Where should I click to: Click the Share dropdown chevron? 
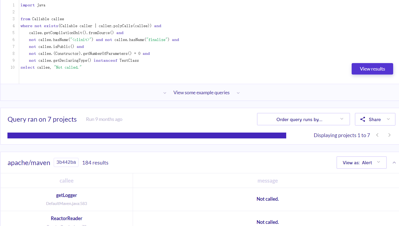coord(388,119)
